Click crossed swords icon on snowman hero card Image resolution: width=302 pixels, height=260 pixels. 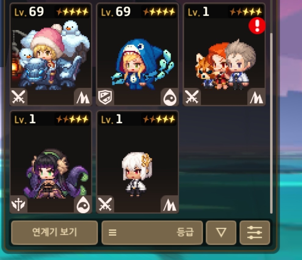18,97
